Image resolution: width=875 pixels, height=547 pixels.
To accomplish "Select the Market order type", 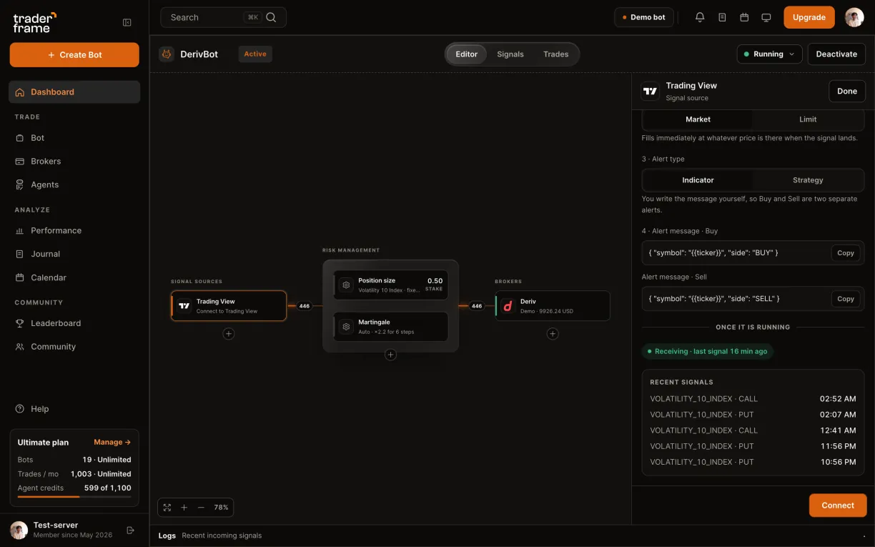I will [x=698, y=119].
